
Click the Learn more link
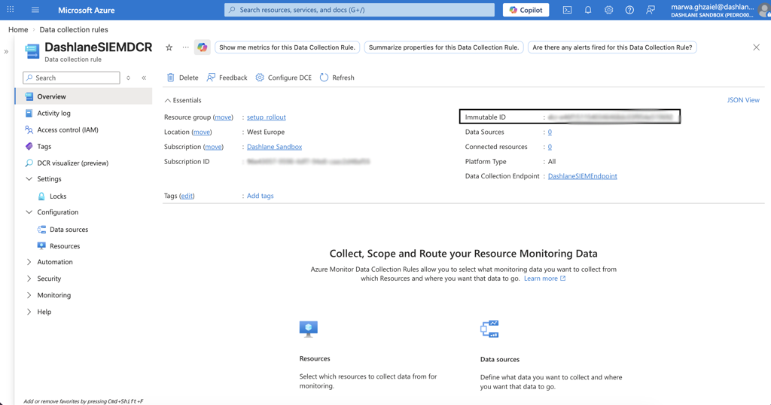point(545,279)
